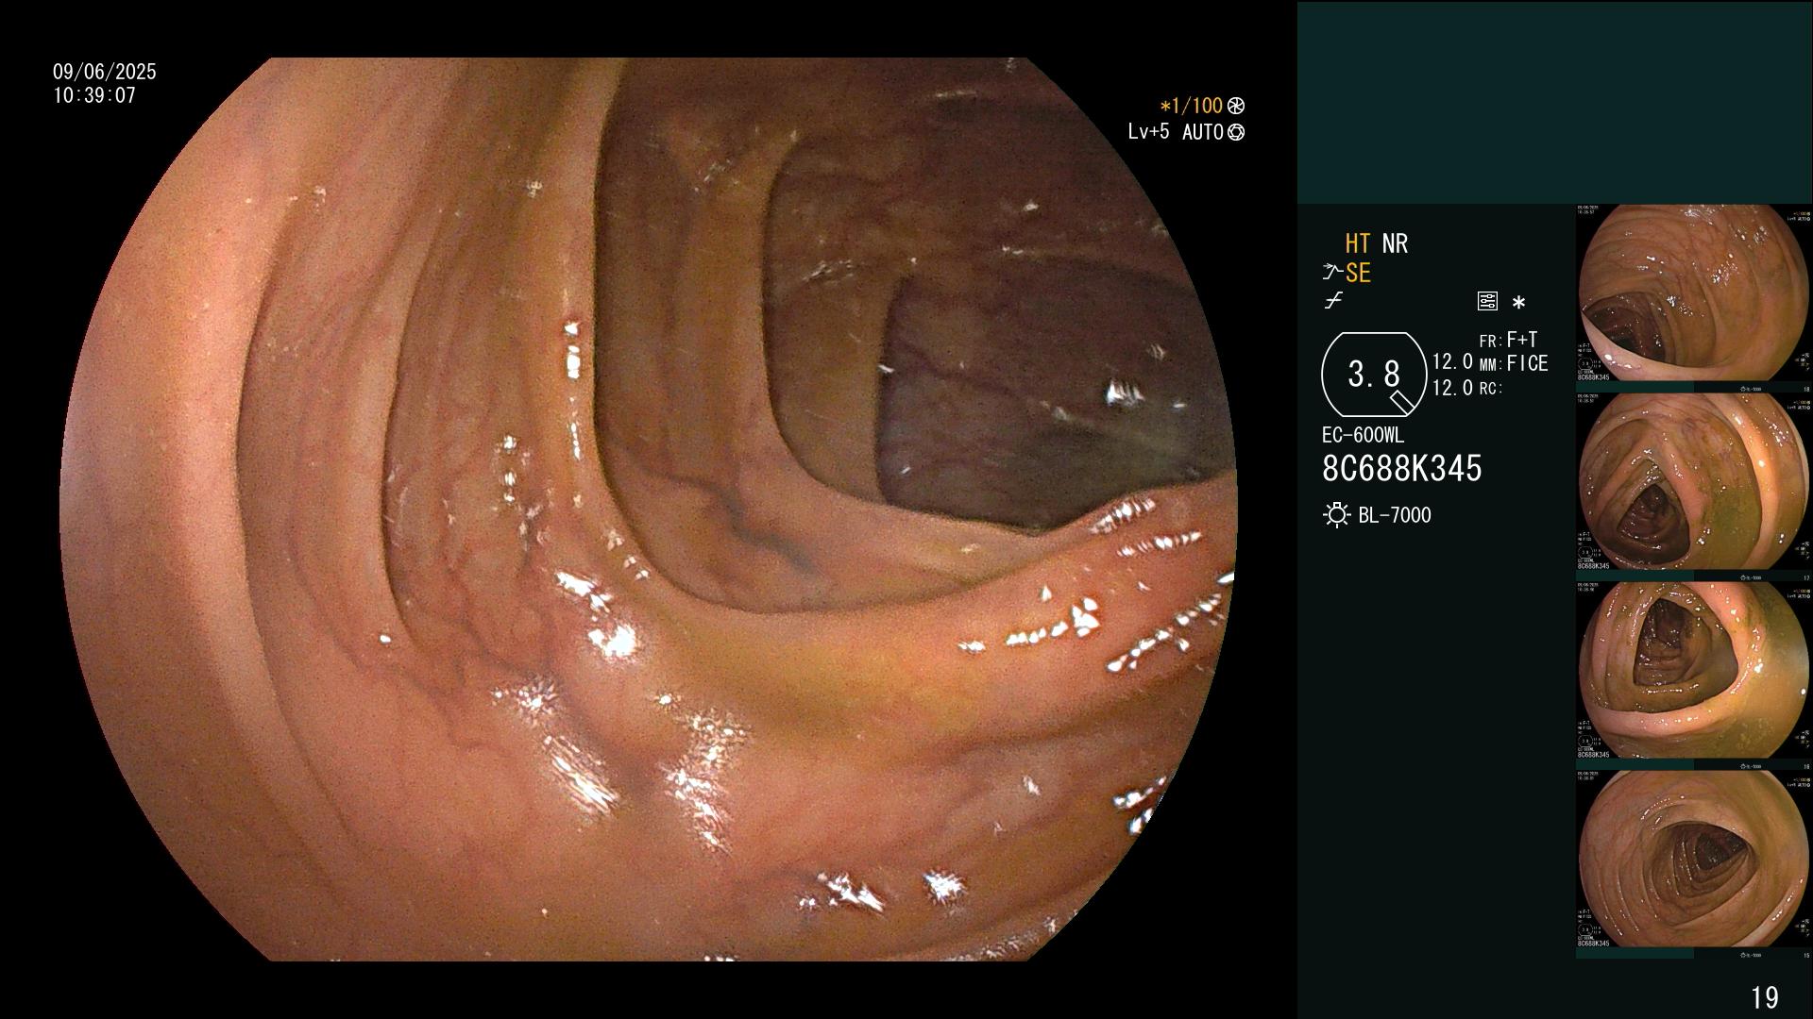
Task: Click the tone curve icon below SE
Action: (x=1333, y=301)
